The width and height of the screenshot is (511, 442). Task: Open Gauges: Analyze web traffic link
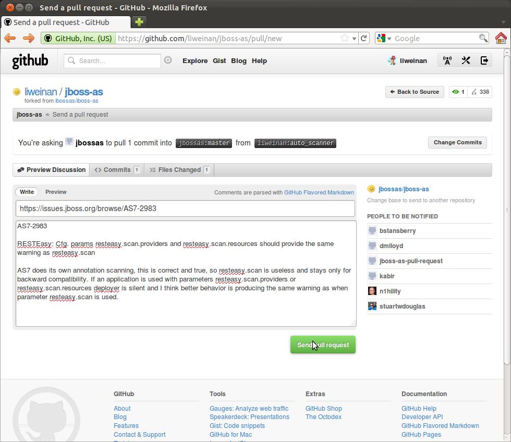(x=249, y=409)
